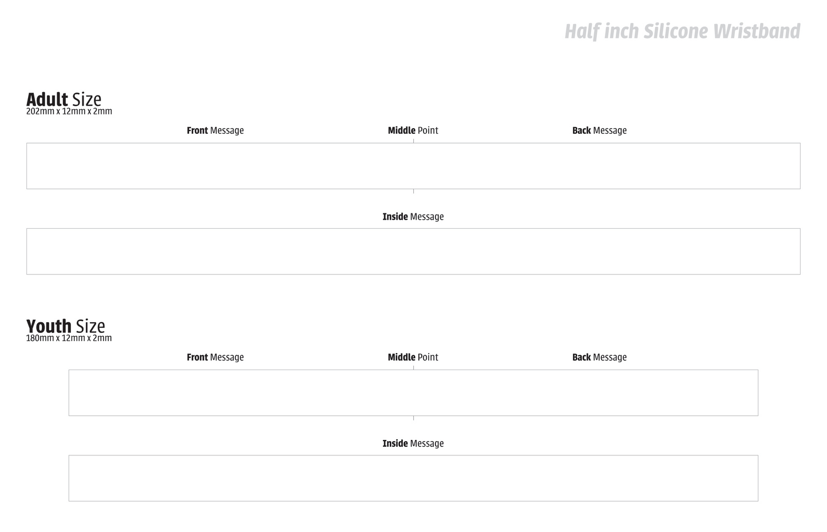The height and width of the screenshot is (532, 827).
Task: Select the Adult Size heading
Action: pos(64,99)
